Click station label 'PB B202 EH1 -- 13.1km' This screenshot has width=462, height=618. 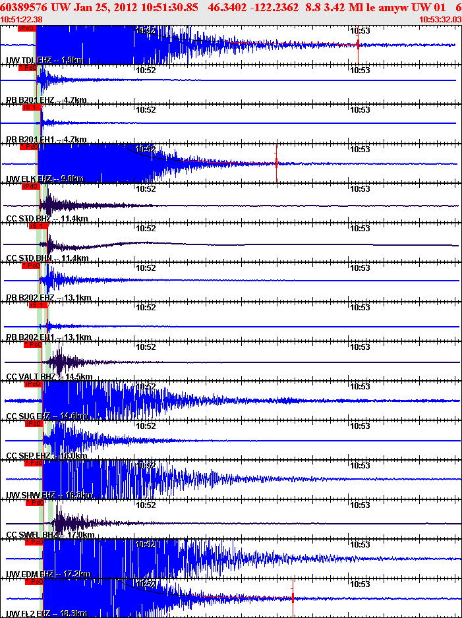coord(49,337)
